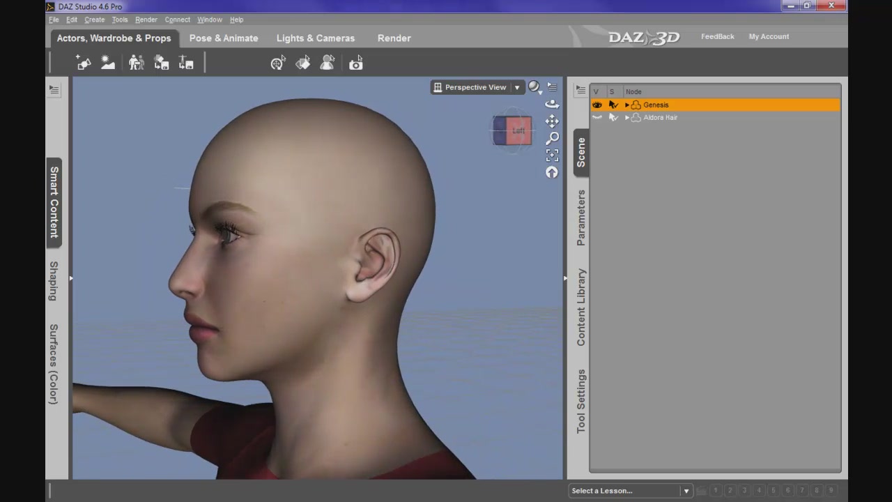
Task: Select the Region Navigator figure tool
Action: click(x=328, y=63)
